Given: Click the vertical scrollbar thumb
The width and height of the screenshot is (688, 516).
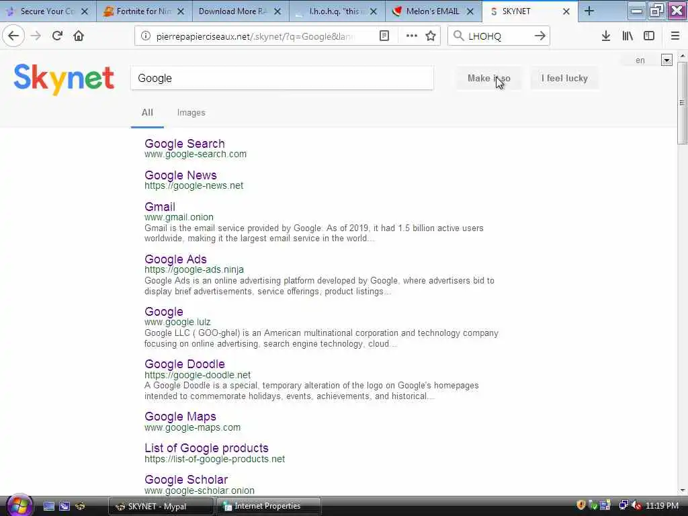Looking at the screenshot, I should [x=683, y=103].
